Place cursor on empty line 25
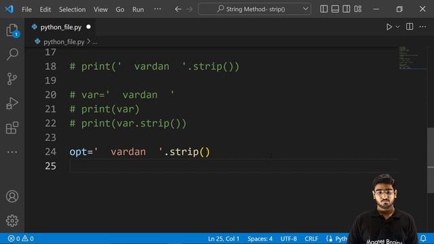Viewport: 434px width, 244px height. (x=233, y=166)
